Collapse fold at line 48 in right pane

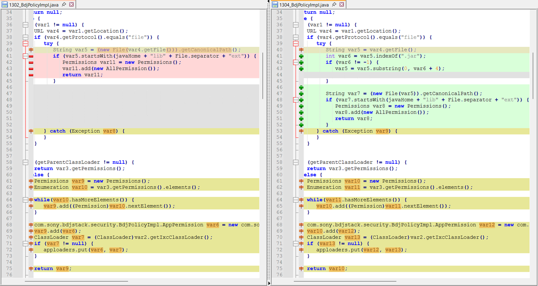tap(295, 100)
